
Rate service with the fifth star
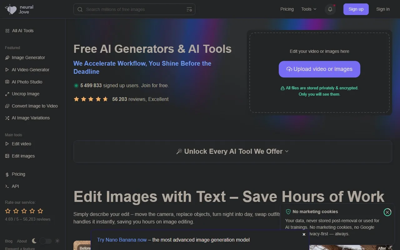tap(40, 211)
